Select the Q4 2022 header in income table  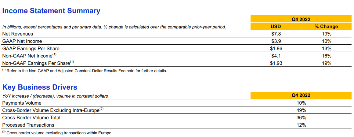coord(301,20)
